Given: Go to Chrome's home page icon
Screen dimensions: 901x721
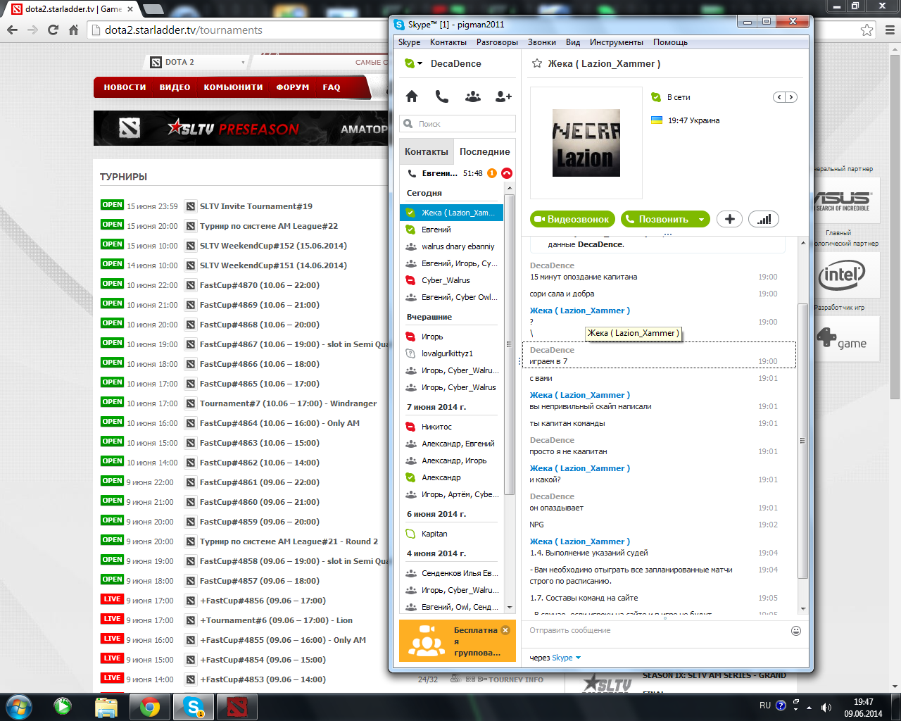Looking at the screenshot, I should pos(73,30).
